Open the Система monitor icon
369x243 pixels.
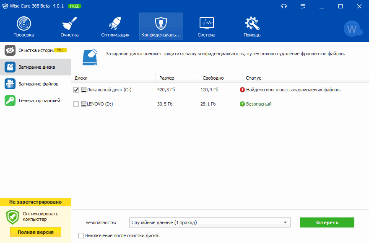[206, 23]
